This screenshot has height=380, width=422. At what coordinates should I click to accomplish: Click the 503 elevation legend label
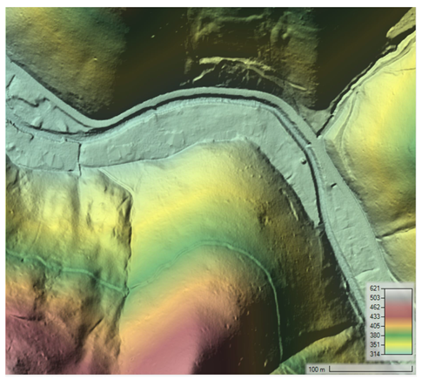[374, 298]
